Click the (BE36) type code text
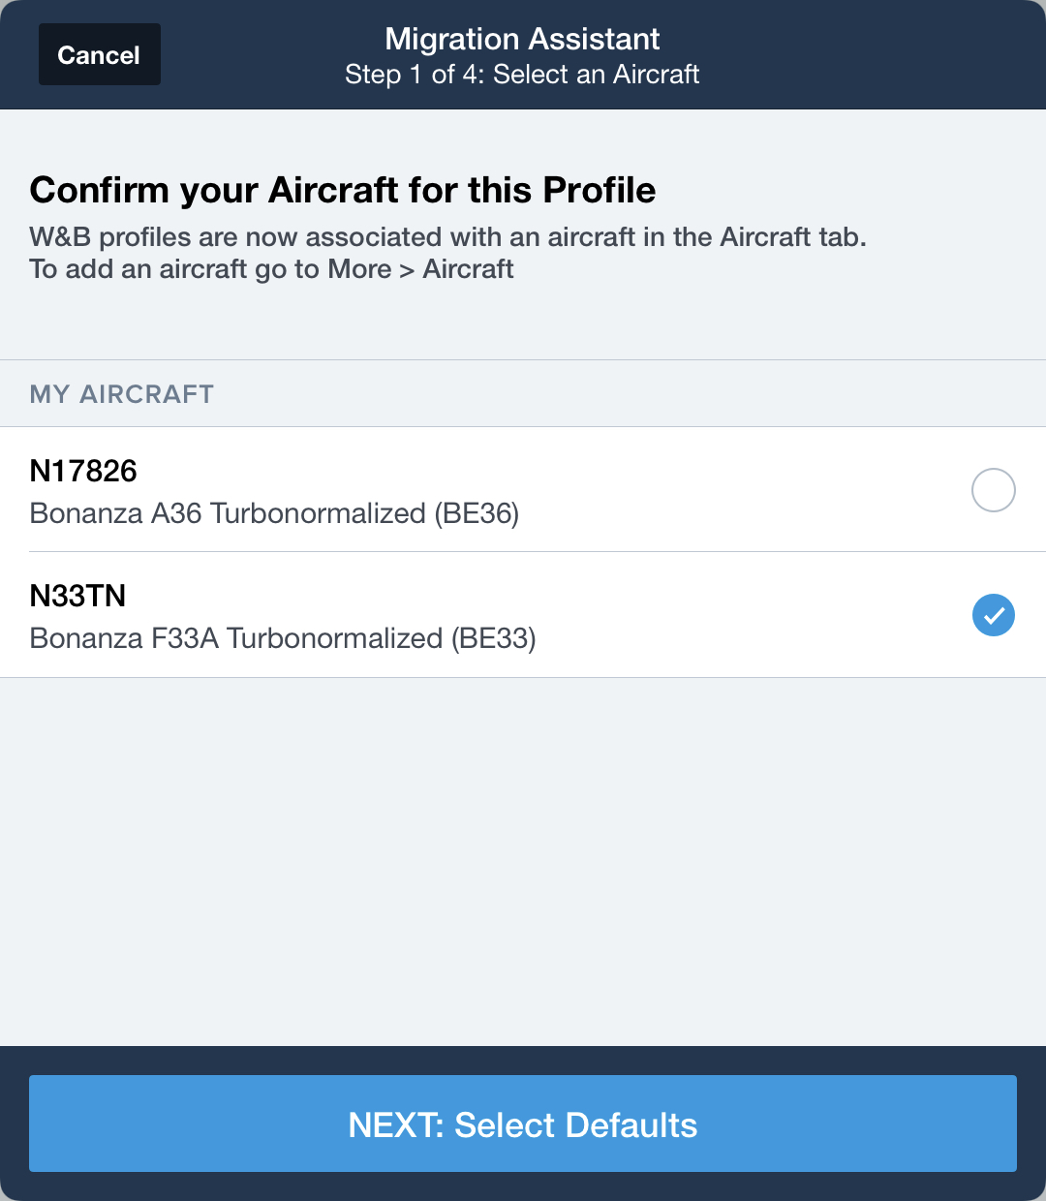The width and height of the screenshot is (1046, 1201). coord(477,513)
